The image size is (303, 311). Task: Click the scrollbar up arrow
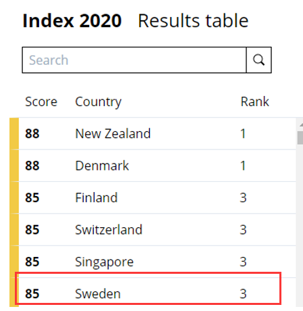tap(301, 124)
